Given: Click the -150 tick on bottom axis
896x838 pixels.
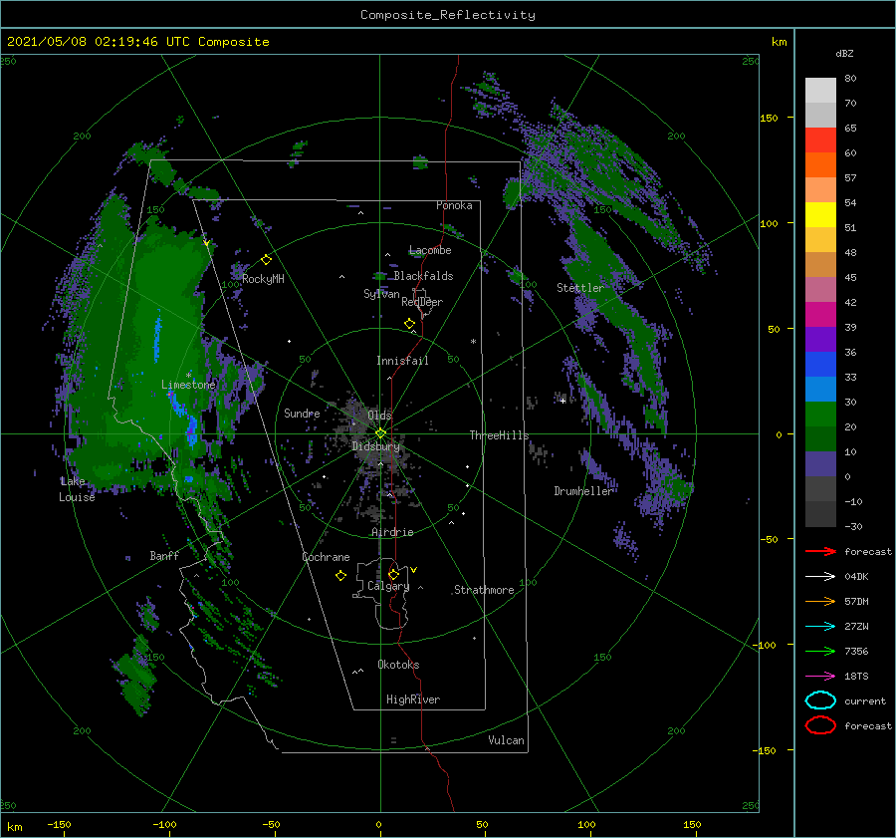Looking at the screenshot, I should [x=59, y=824].
